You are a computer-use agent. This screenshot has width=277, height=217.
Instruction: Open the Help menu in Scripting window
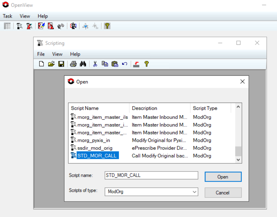(75, 54)
